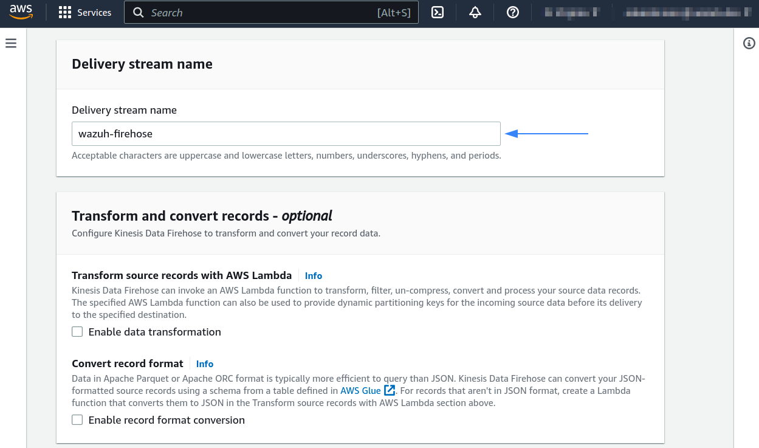This screenshot has height=448, width=759.
Task: Follow the AWS Glue link
Action: point(360,391)
